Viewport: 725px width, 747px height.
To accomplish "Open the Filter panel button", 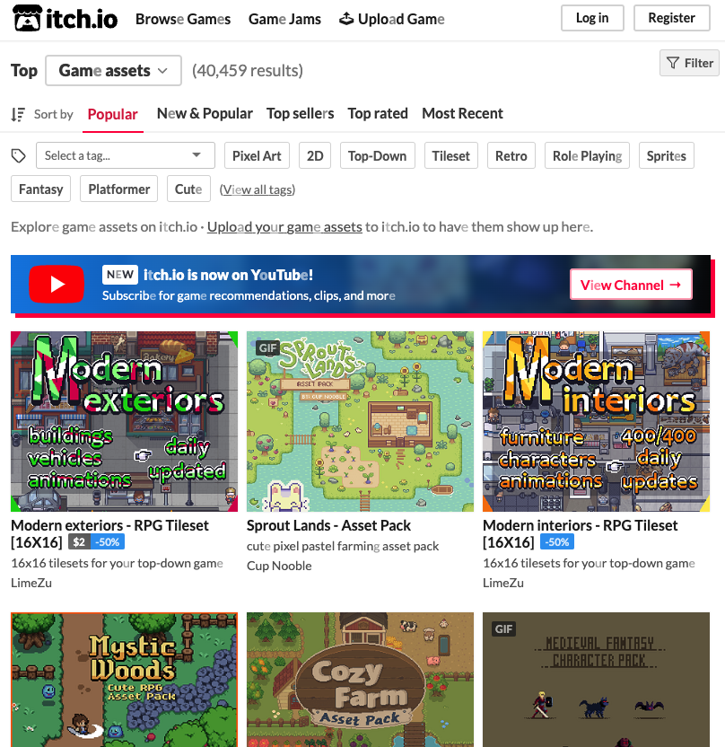I will [689, 63].
